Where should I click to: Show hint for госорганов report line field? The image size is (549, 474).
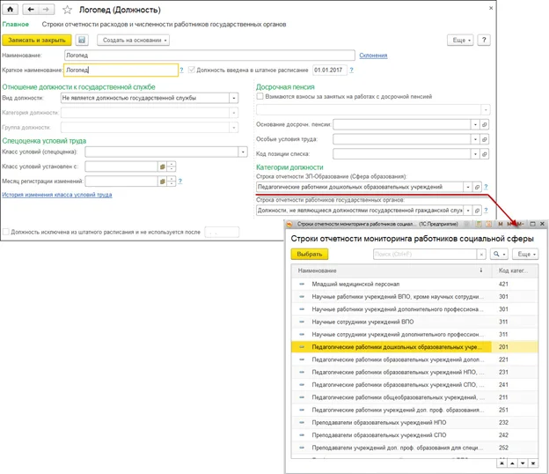point(486,211)
